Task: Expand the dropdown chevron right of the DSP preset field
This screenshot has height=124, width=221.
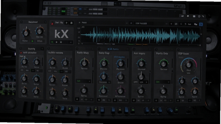Action: point(167,24)
